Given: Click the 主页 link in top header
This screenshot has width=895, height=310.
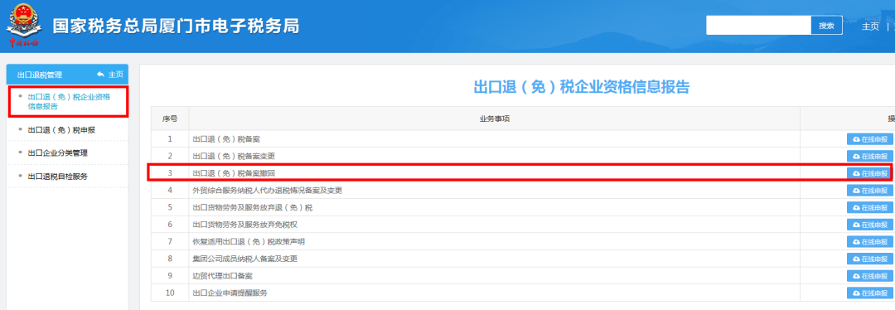Looking at the screenshot, I should 870,27.
